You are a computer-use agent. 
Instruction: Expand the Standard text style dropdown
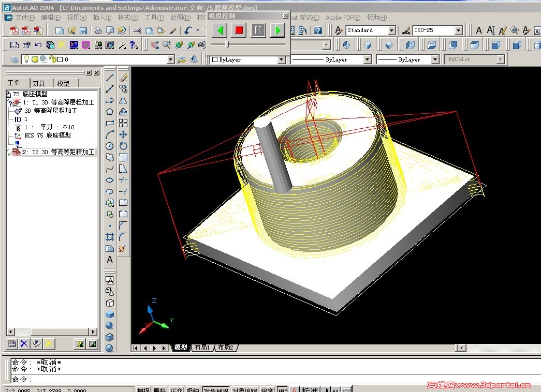(x=391, y=31)
